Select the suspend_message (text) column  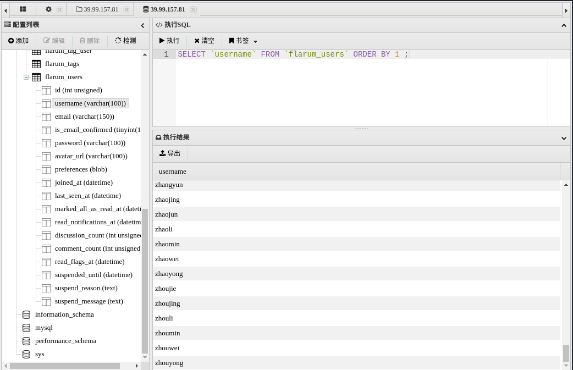(x=89, y=301)
